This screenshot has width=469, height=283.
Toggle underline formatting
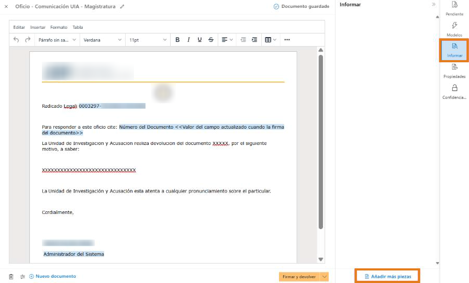199,40
